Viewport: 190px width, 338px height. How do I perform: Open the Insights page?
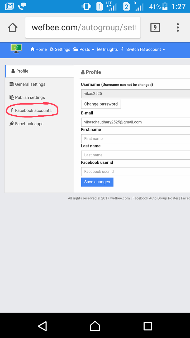[x=107, y=49]
